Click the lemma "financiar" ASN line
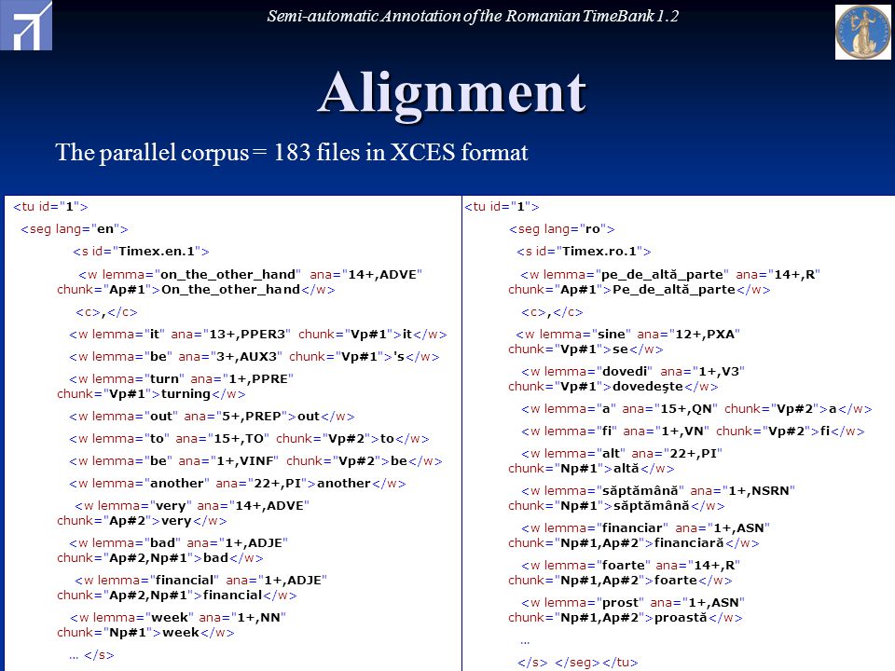 (645, 527)
